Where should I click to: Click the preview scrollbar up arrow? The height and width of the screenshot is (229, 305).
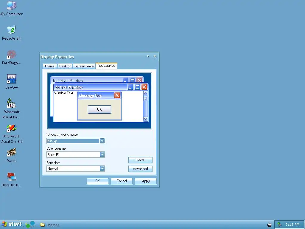[145, 93]
